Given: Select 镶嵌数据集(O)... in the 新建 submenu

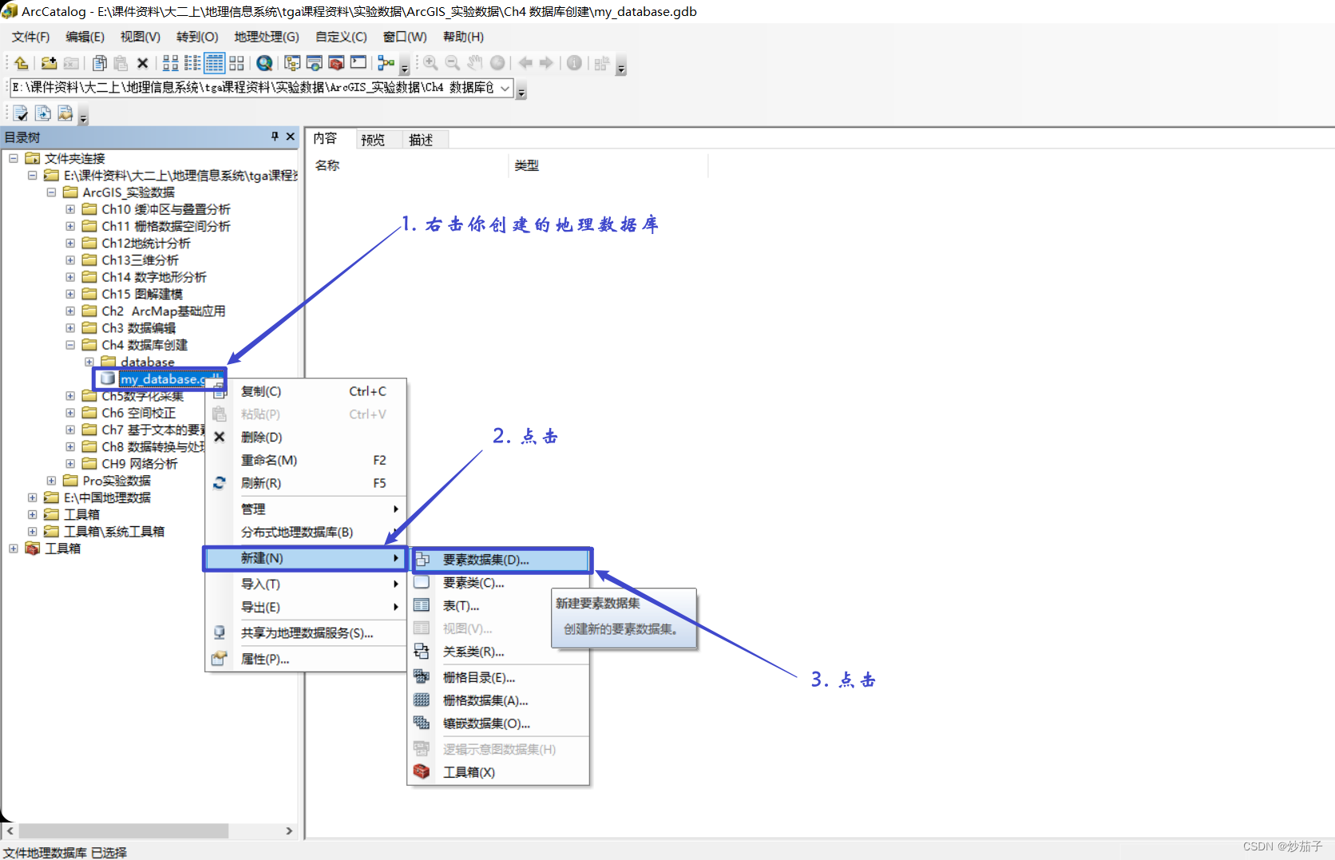Looking at the screenshot, I should point(499,724).
